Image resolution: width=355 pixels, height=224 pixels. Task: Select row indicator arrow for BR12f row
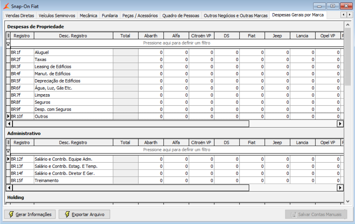click(8, 159)
